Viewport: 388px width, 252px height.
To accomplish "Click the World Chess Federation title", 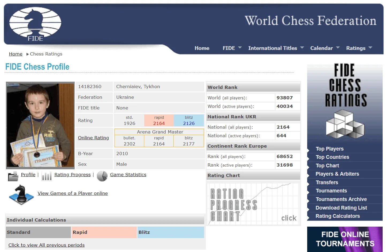I will (x=310, y=21).
